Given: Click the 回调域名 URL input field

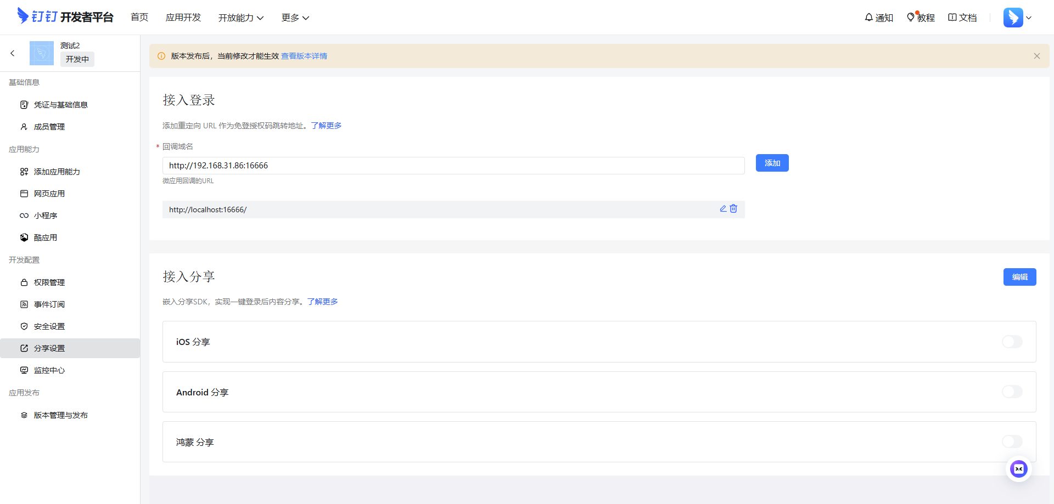Looking at the screenshot, I should [453, 166].
